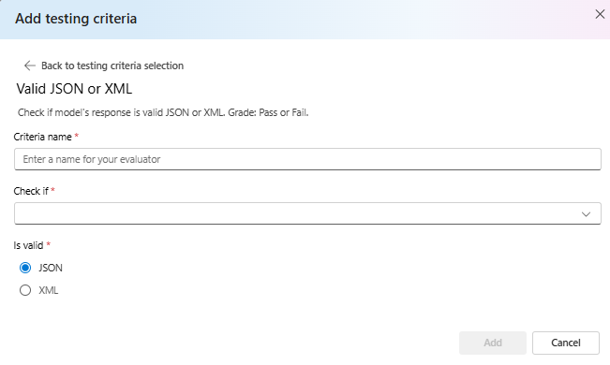Viewport: 610px width, 365px height.
Task: Click the red asterisk beside Criteria name
Action: click(77, 136)
